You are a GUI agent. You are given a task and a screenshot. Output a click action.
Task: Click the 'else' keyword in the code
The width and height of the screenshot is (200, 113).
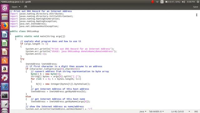point(28,96)
